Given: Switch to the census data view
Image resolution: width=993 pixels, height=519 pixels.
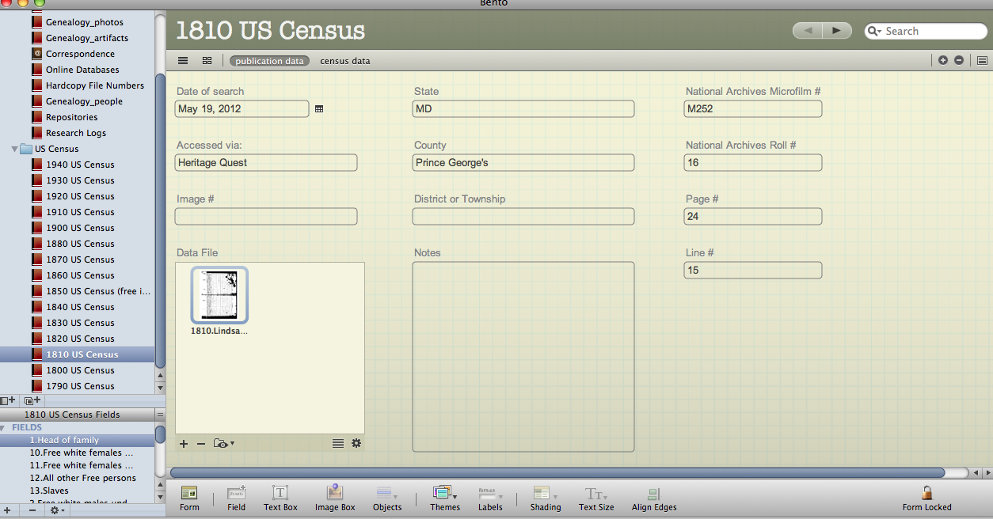Looking at the screenshot, I should point(344,60).
